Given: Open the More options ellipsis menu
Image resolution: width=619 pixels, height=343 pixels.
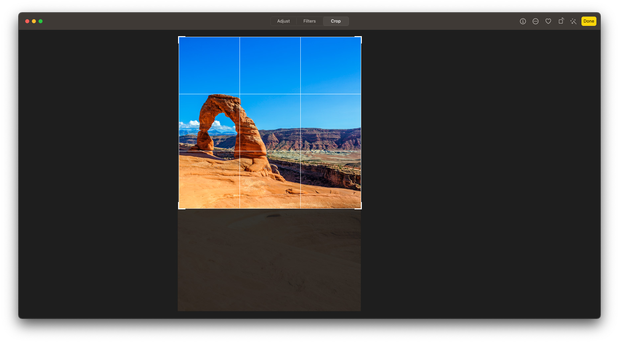Looking at the screenshot, I should [x=535, y=21].
